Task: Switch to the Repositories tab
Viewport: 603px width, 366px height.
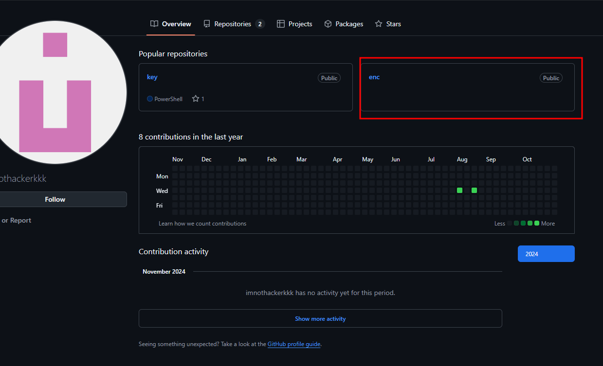Action: pyautogui.click(x=234, y=24)
